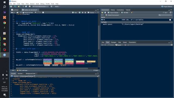Click the Go to file/function field
This screenshot has height=98, width=174.
[x=41, y=7]
